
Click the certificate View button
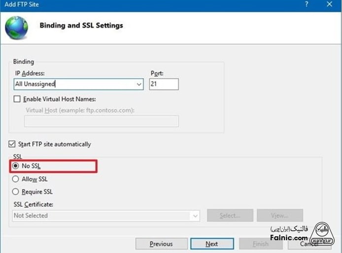point(279,216)
